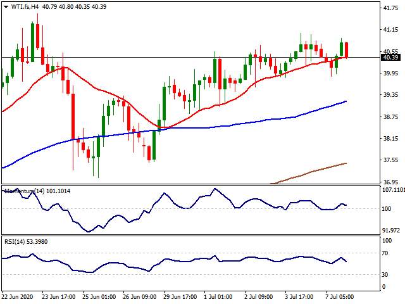Click the 2 Jul 09:00 time label
The width and height of the screenshot is (405, 304).
(x=259, y=296)
